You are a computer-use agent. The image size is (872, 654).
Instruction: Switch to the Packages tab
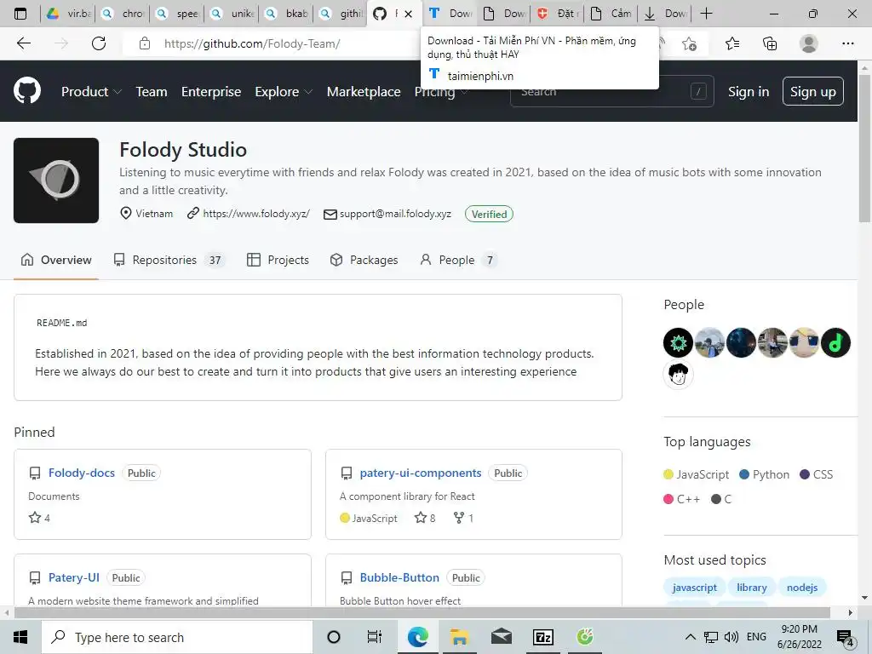pos(364,260)
